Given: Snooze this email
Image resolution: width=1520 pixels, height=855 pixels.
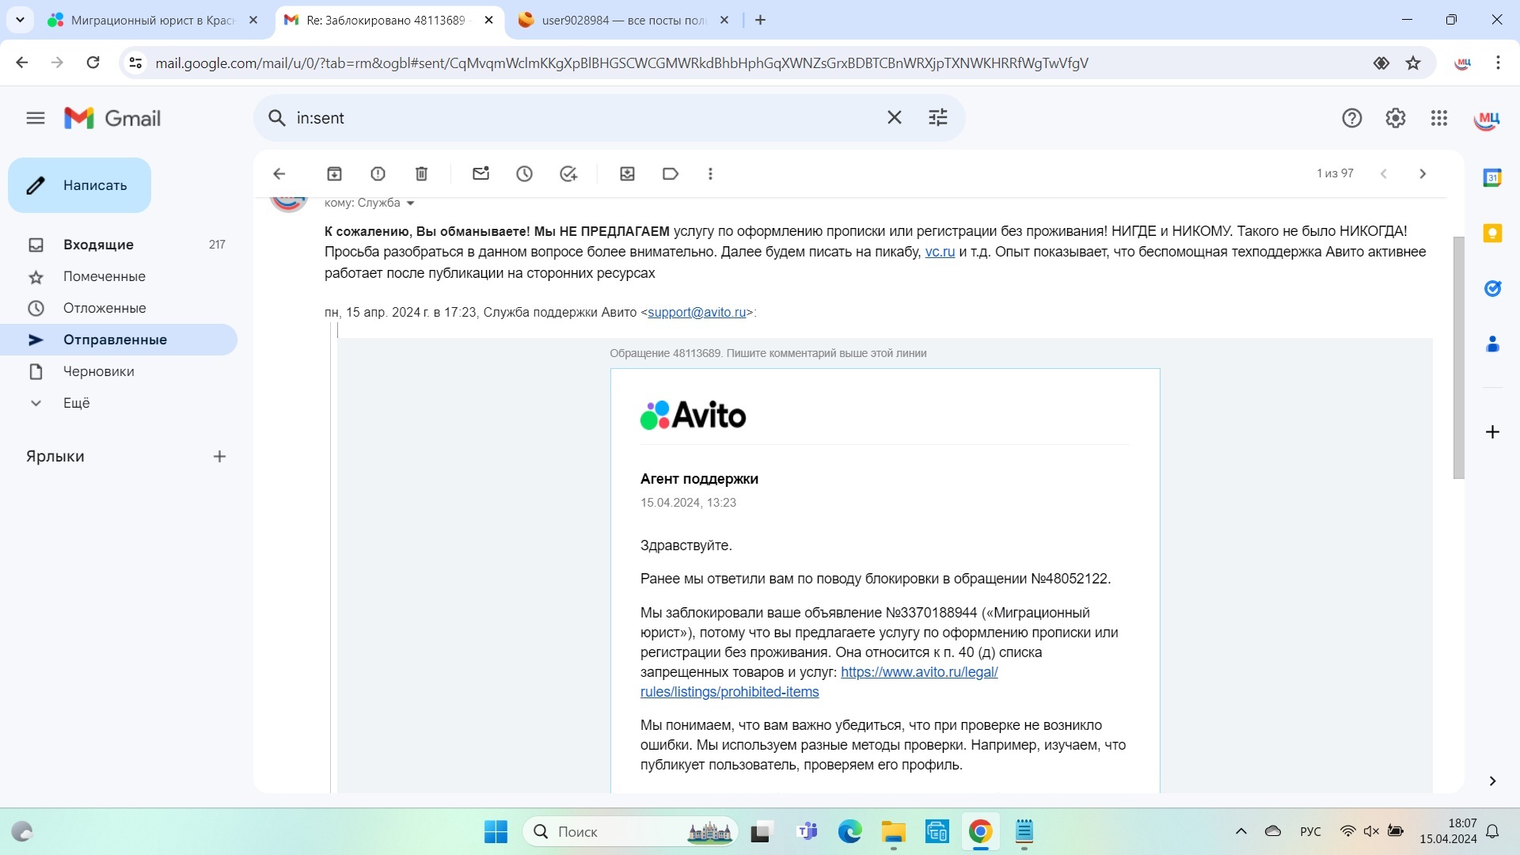Looking at the screenshot, I should [x=524, y=173].
